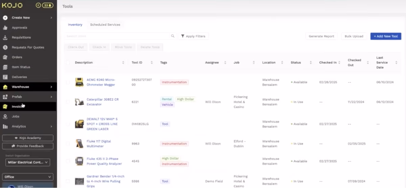Click the Jobs location pin icon
This screenshot has height=188, width=406.
point(5,116)
